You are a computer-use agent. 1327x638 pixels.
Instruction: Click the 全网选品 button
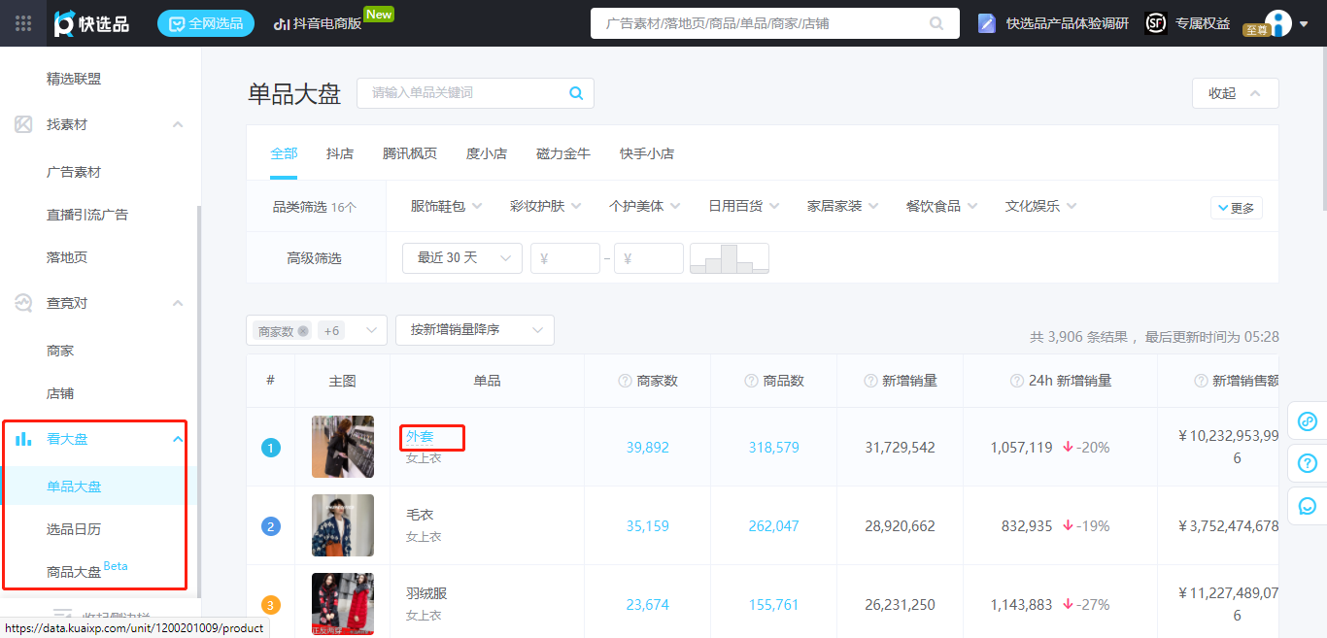click(x=206, y=23)
